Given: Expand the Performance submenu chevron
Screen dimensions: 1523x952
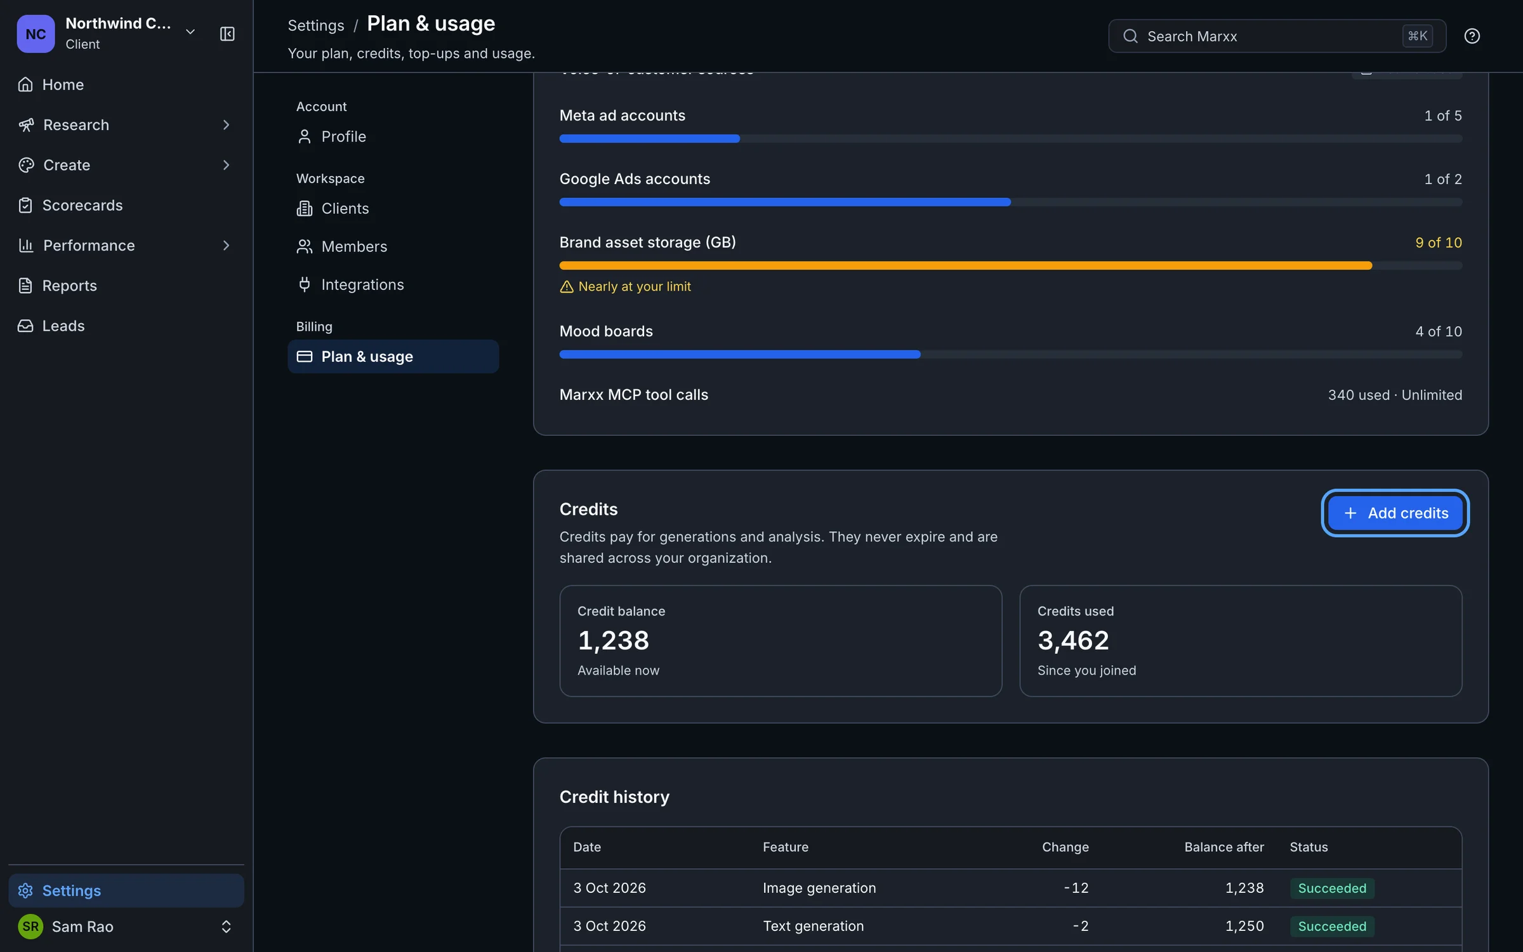Looking at the screenshot, I should 226,245.
